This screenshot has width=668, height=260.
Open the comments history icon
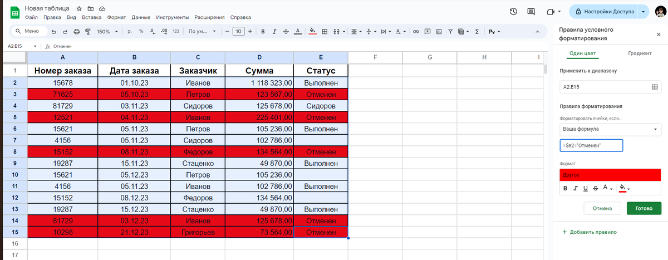pos(531,11)
